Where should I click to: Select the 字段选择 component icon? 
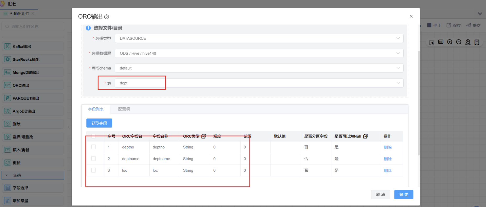pyautogui.click(x=8, y=188)
